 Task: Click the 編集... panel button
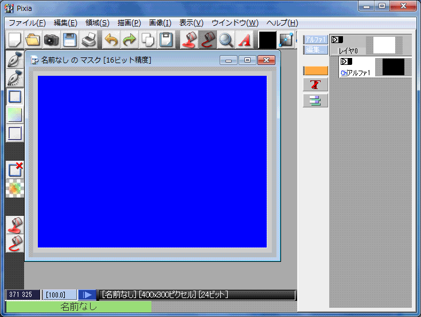(315, 50)
